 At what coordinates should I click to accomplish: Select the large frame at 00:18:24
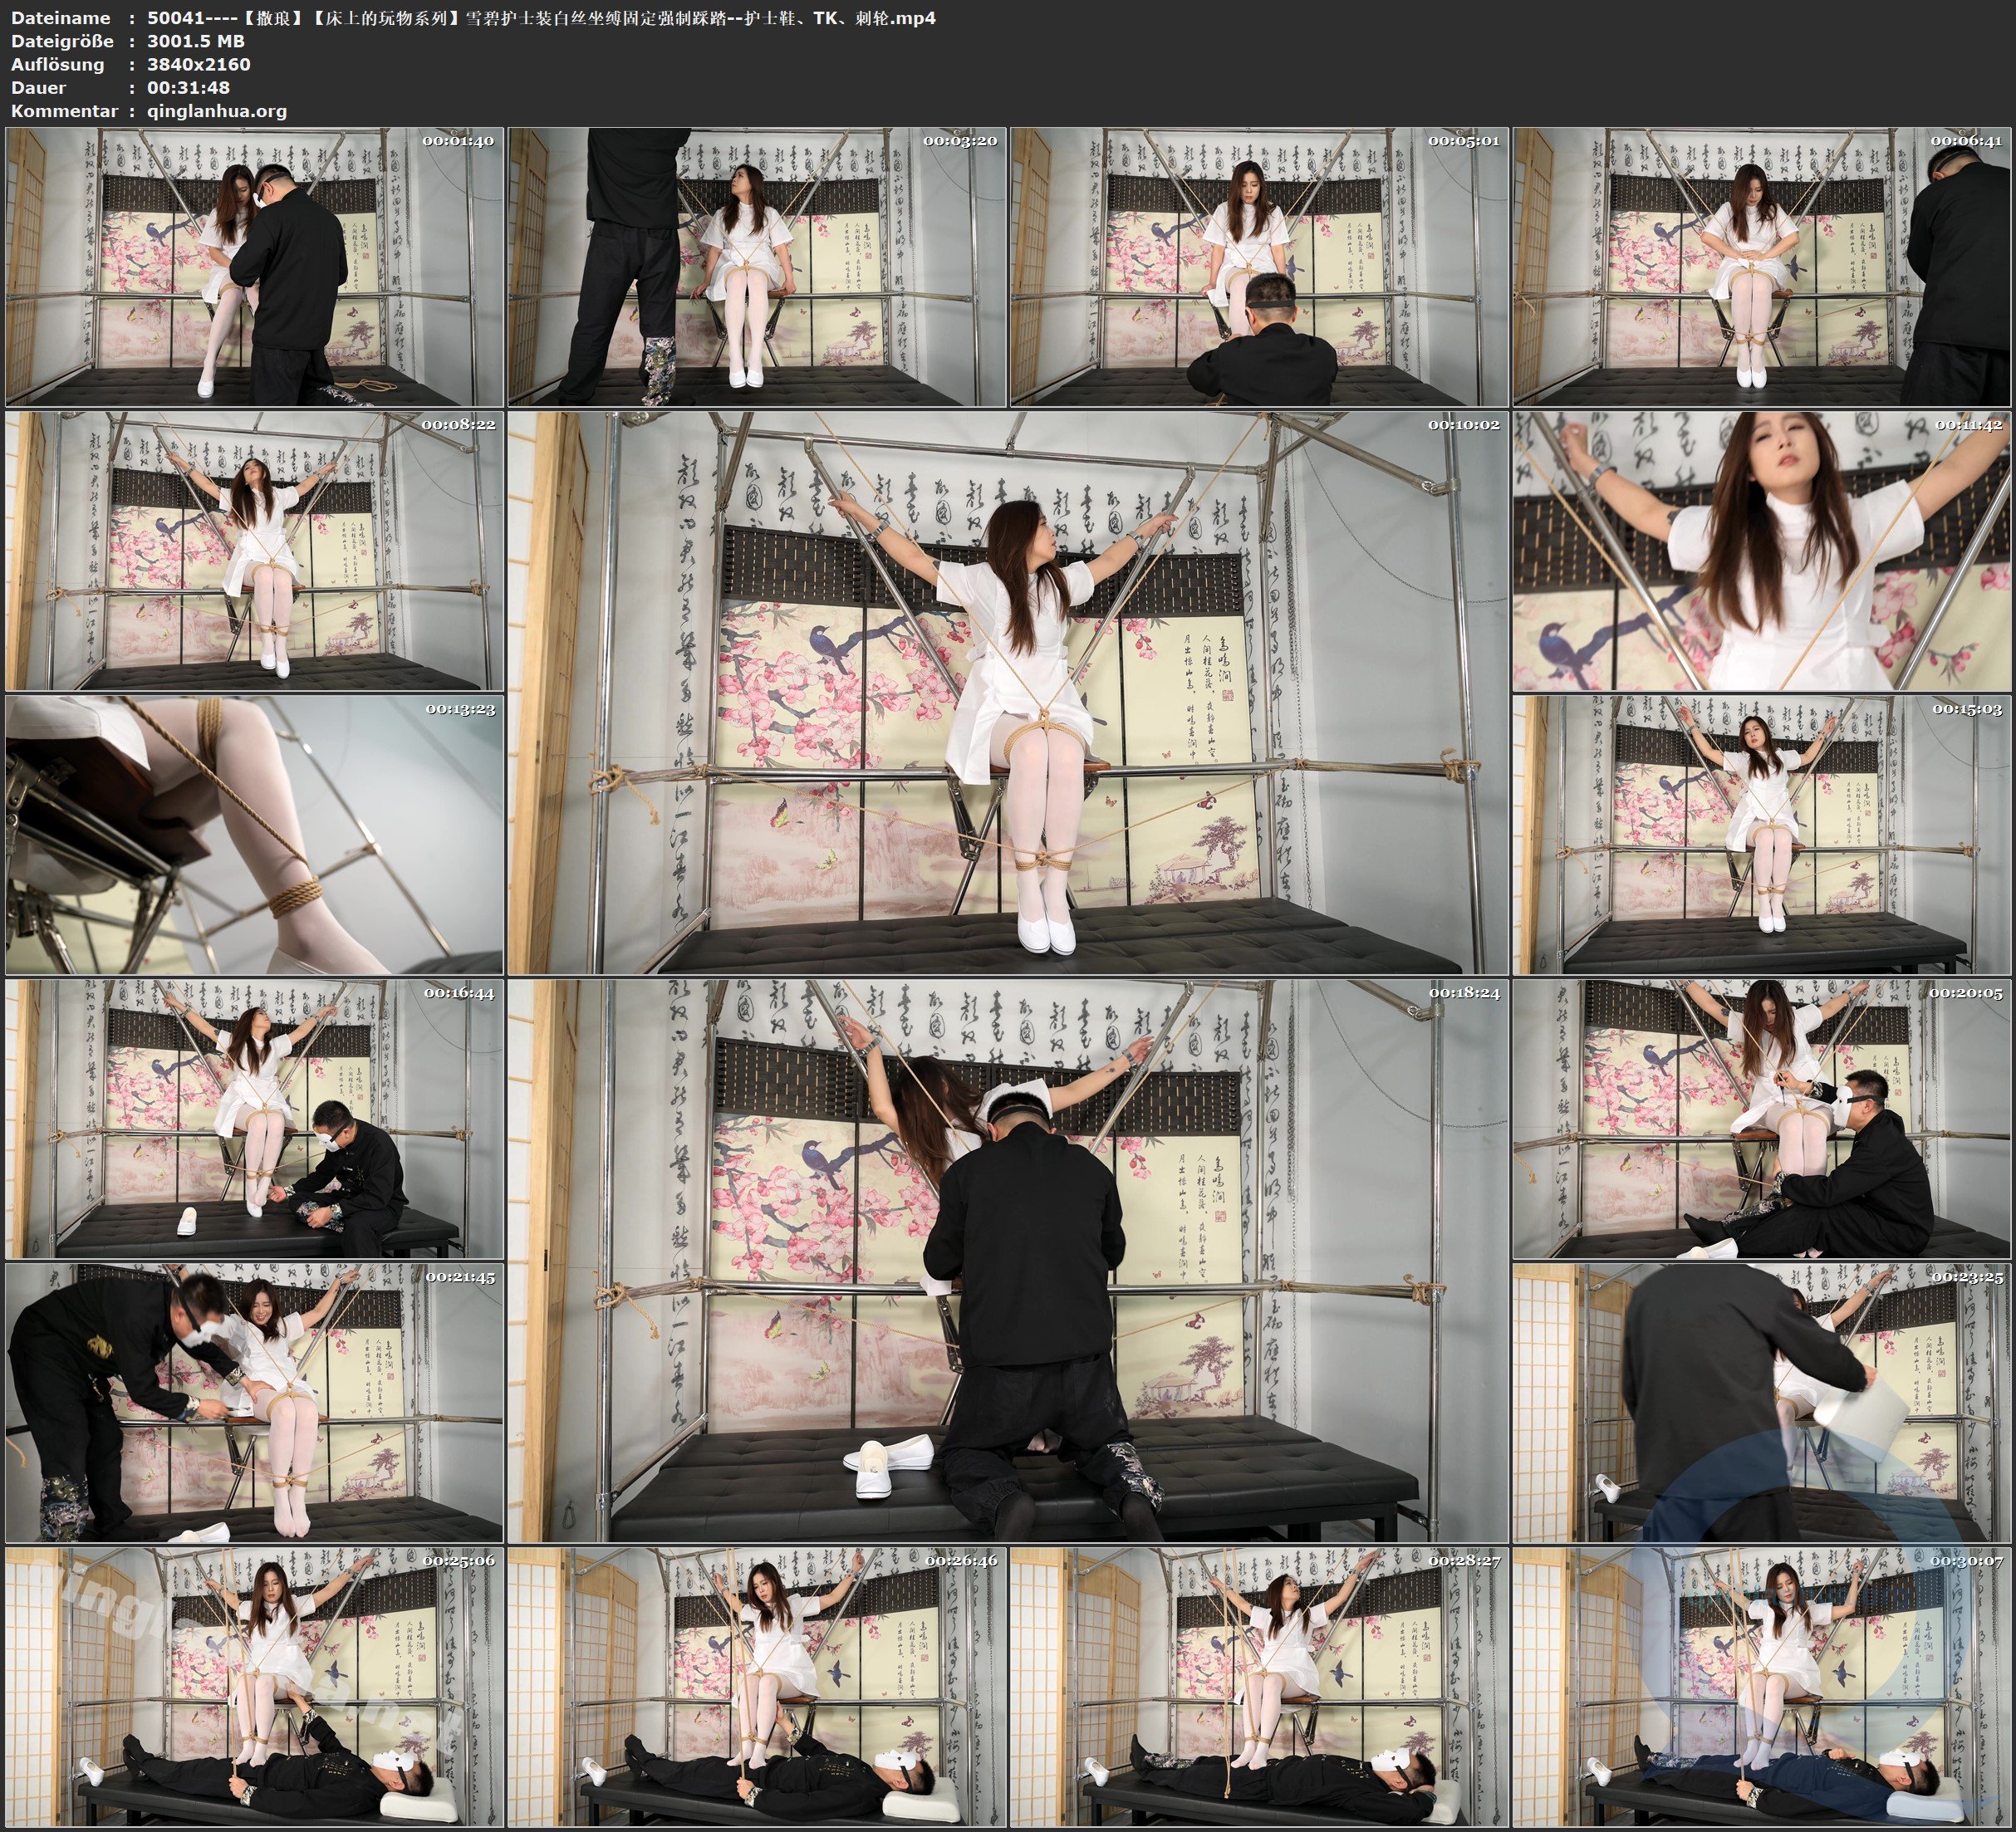coord(1007,1261)
